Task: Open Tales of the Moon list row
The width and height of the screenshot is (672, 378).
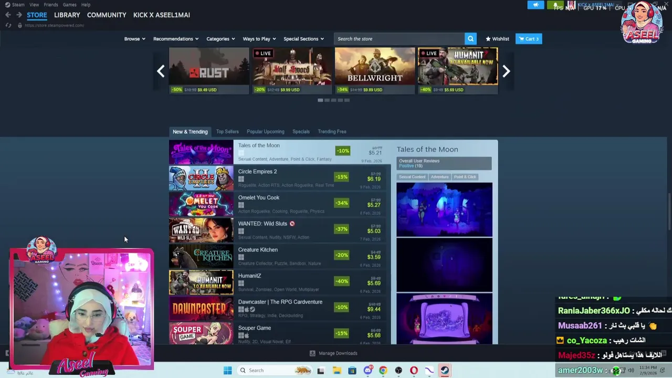Action: pos(280,152)
